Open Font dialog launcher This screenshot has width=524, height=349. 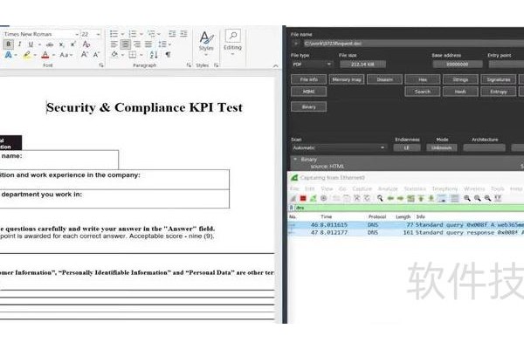coord(101,65)
